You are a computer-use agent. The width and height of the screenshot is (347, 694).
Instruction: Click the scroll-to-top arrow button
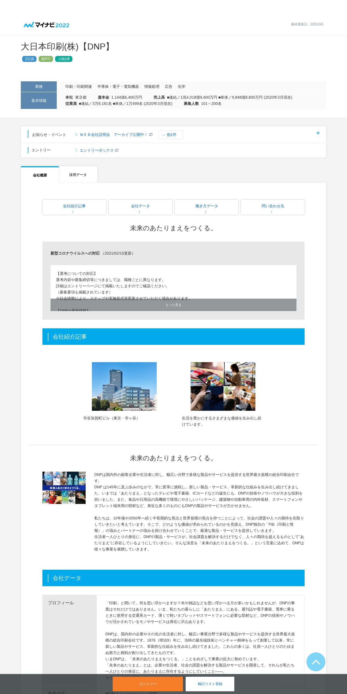[x=316, y=662]
